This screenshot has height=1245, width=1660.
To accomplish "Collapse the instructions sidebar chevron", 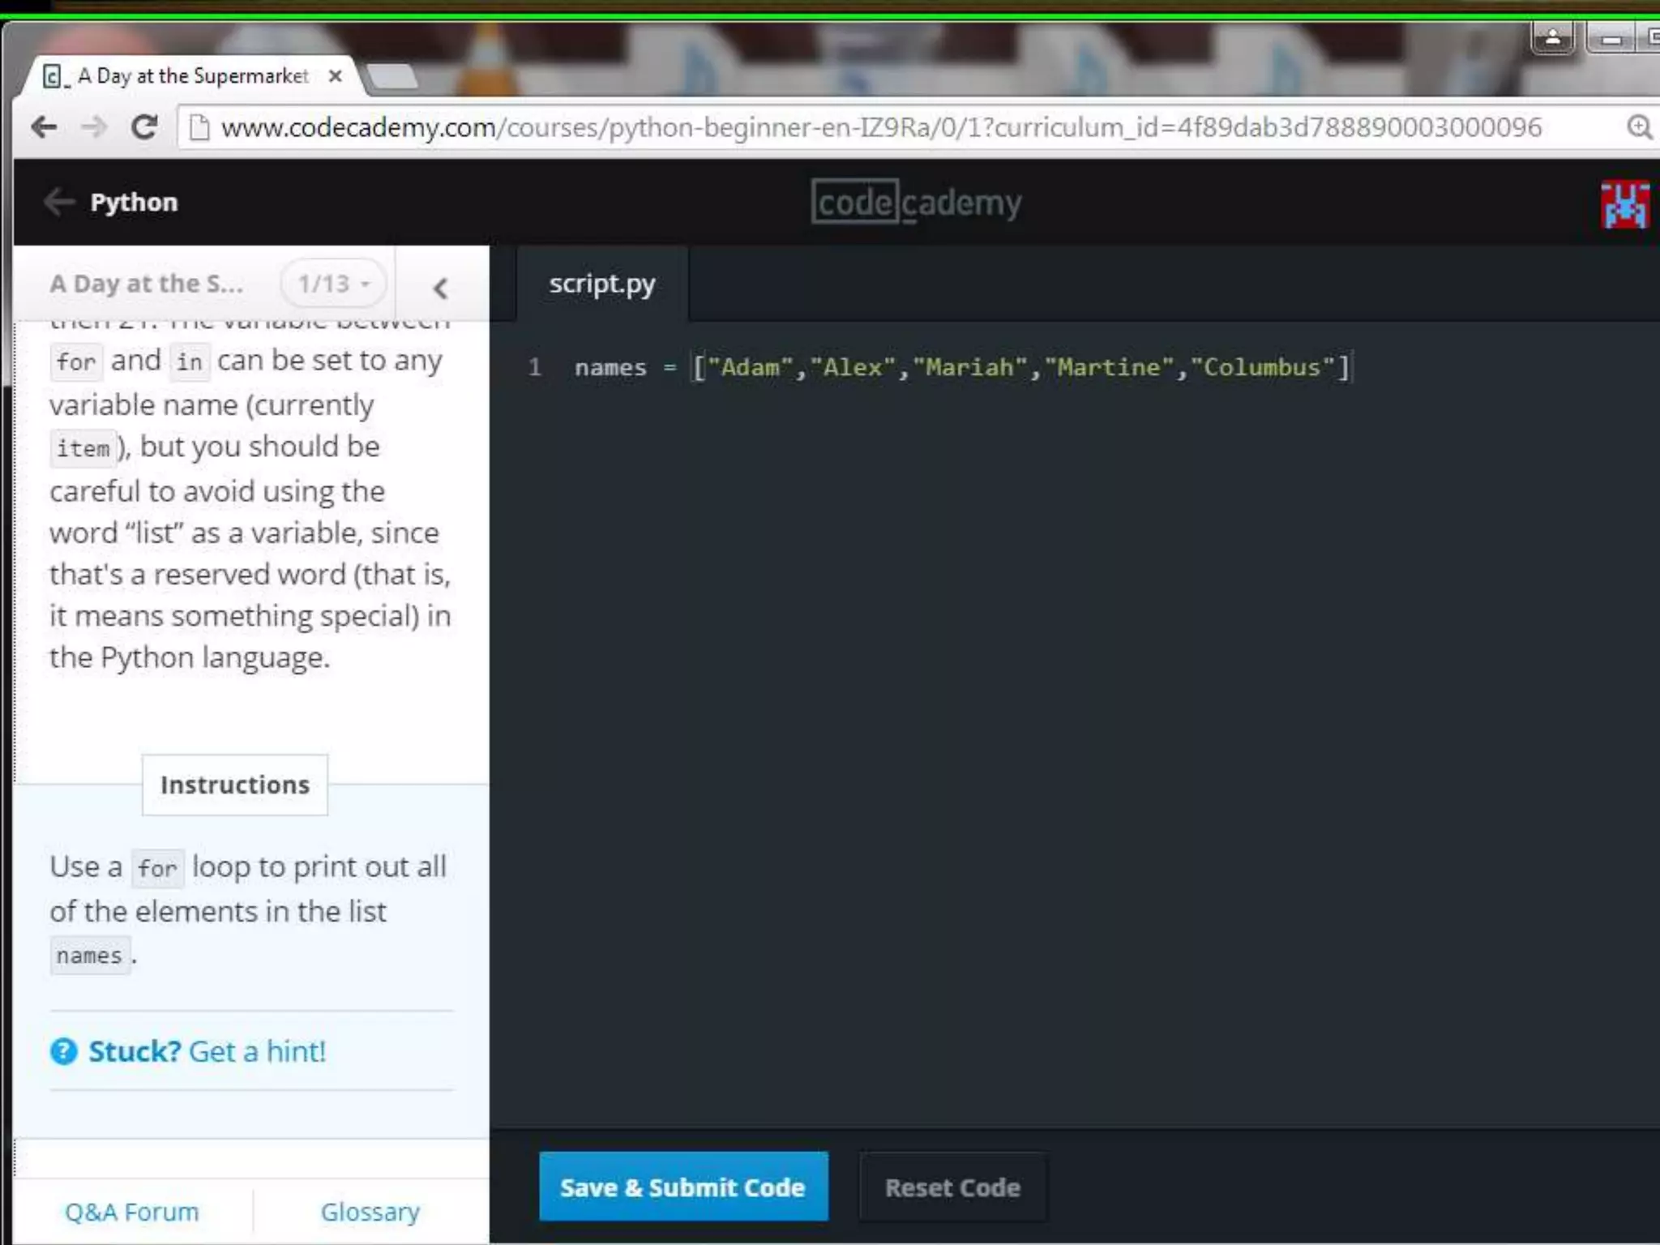I will (x=441, y=288).
